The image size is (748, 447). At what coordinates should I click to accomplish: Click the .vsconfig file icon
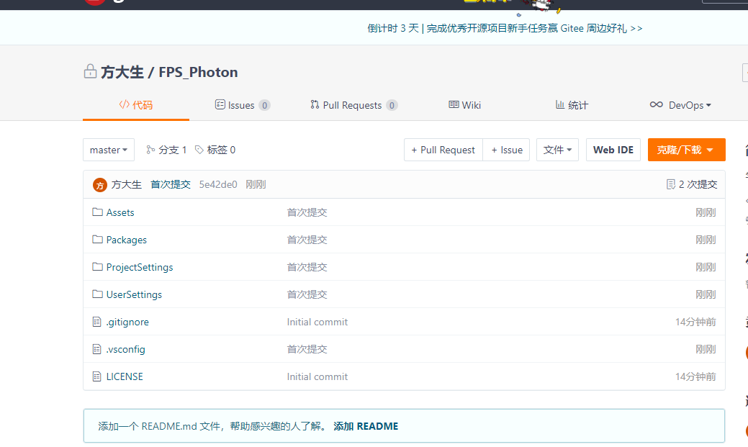click(97, 349)
